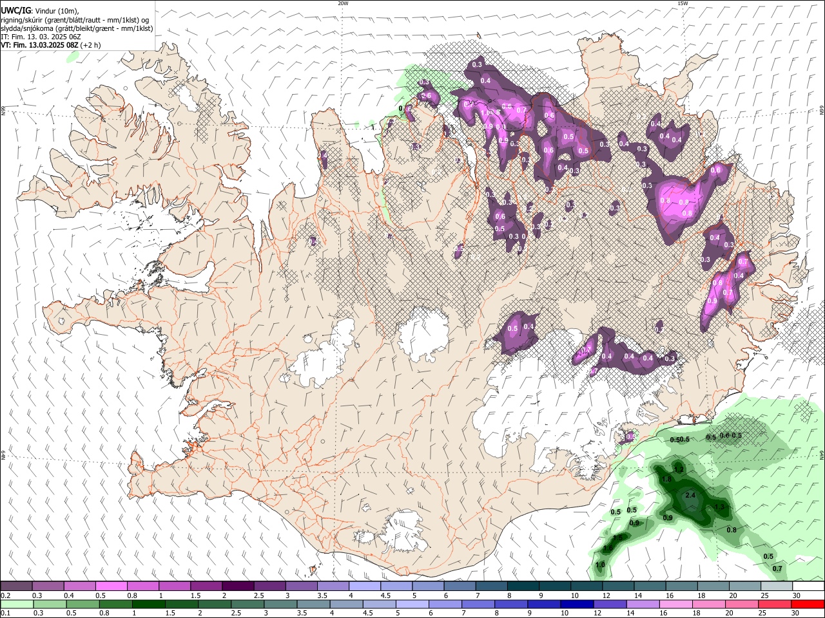Pick the darkest purple snow swatch labeled 2
825x618 pixels.
coord(238,586)
